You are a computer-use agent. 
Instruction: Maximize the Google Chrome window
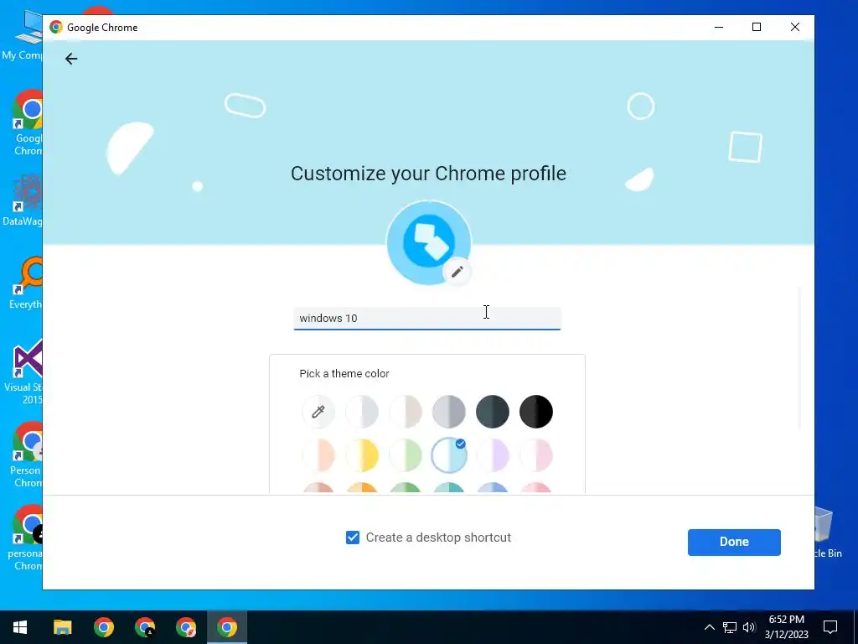click(x=757, y=28)
